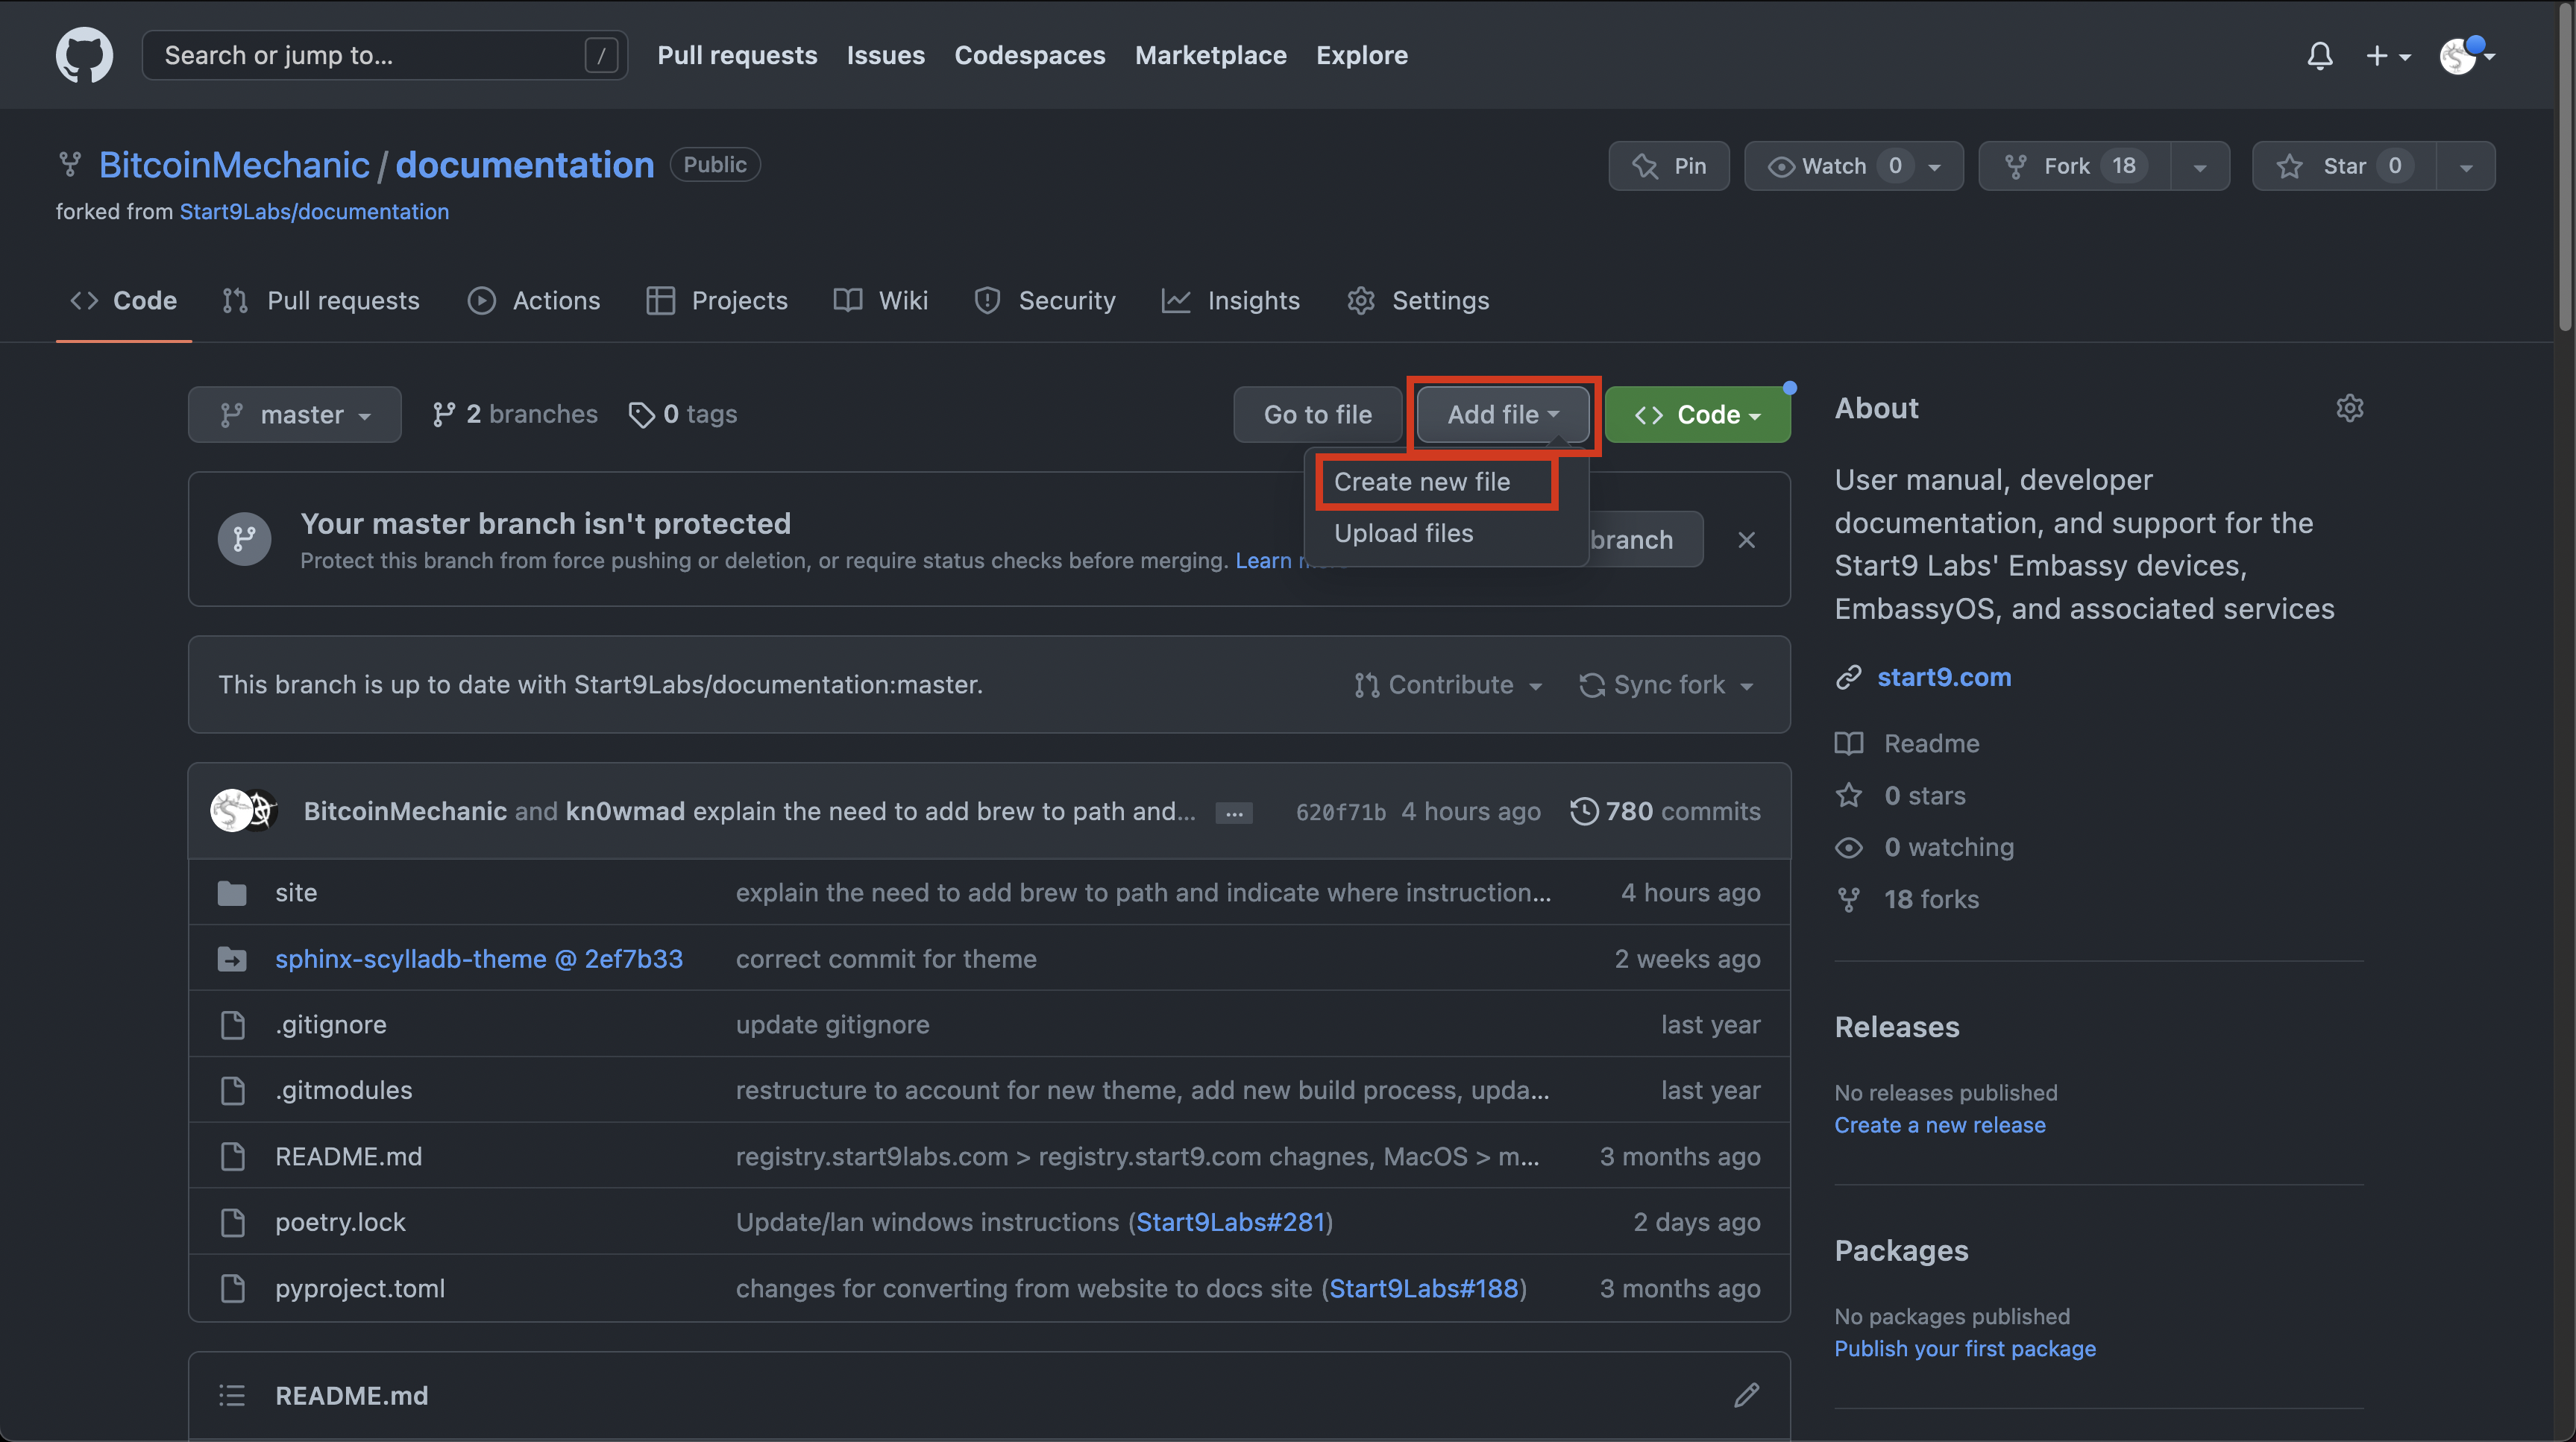Select Create new file menu item
Image resolution: width=2576 pixels, height=1442 pixels.
1422,482
